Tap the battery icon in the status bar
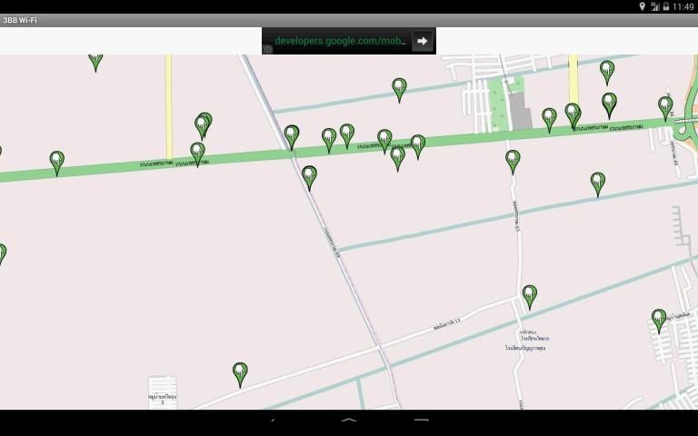698x436 pixels. [x=666, y=6]
